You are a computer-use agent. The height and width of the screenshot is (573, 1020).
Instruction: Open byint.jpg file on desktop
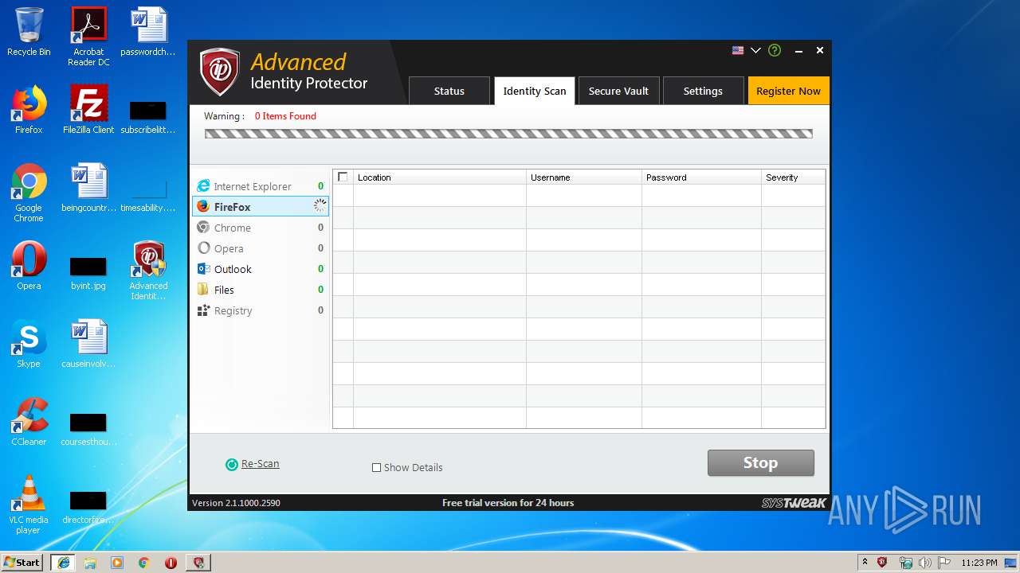click(x=88, y=274)
